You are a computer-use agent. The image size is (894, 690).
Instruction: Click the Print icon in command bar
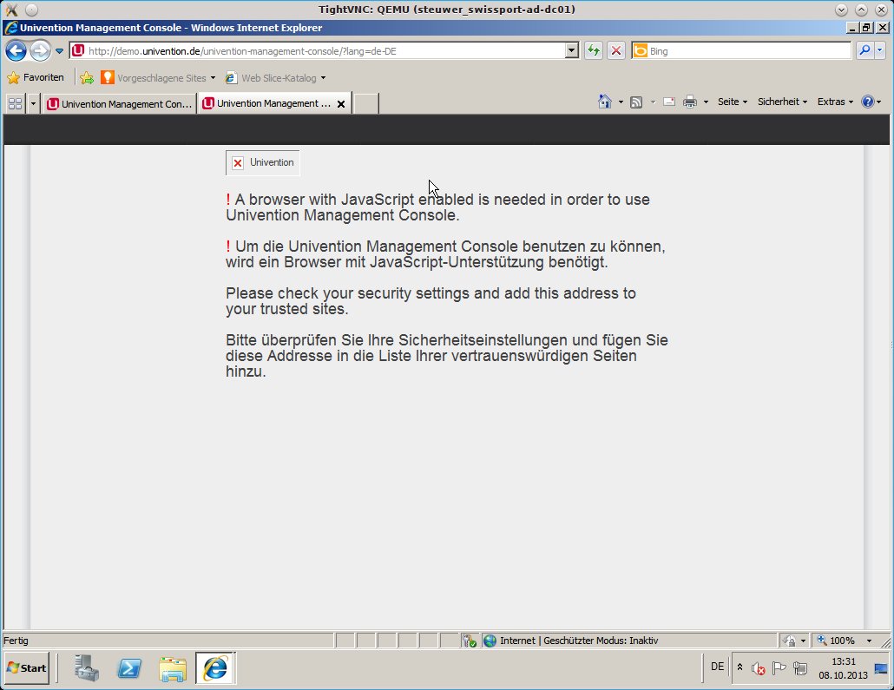point(690,102)
